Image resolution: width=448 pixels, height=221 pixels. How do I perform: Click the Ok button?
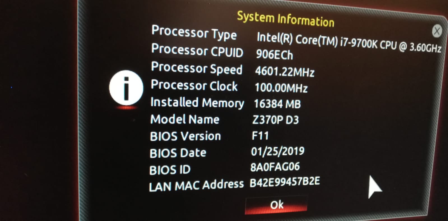click(276, 205)
